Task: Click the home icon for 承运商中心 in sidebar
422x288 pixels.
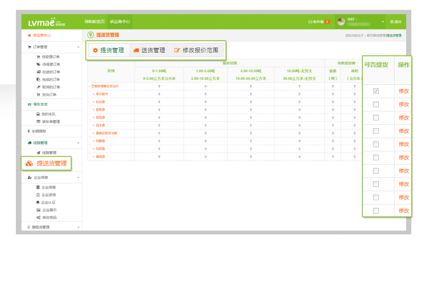Action: pos(30,35)
